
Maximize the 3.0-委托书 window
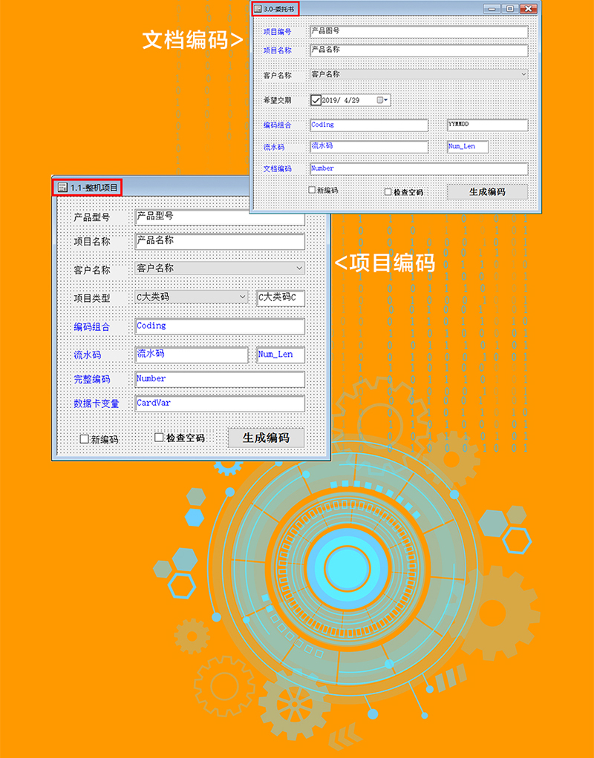click(x=509, y=9)
